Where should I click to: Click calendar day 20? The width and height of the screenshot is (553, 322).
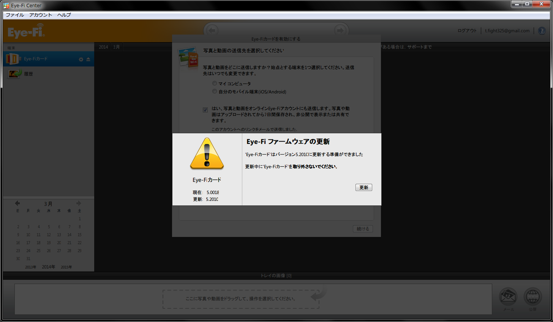(x=59, y=243)
